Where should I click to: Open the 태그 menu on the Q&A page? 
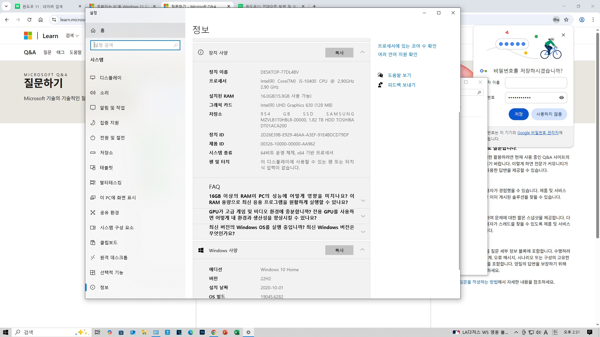[x=61, y=52]
